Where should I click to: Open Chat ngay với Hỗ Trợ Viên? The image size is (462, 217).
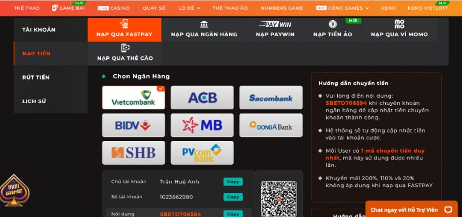(411, 210)
